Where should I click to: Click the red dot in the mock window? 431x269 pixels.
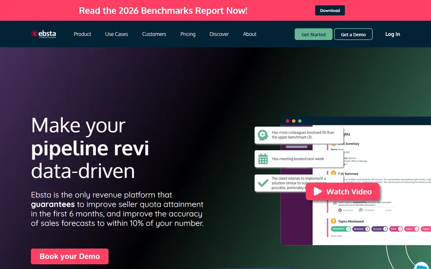coord(288,121)
